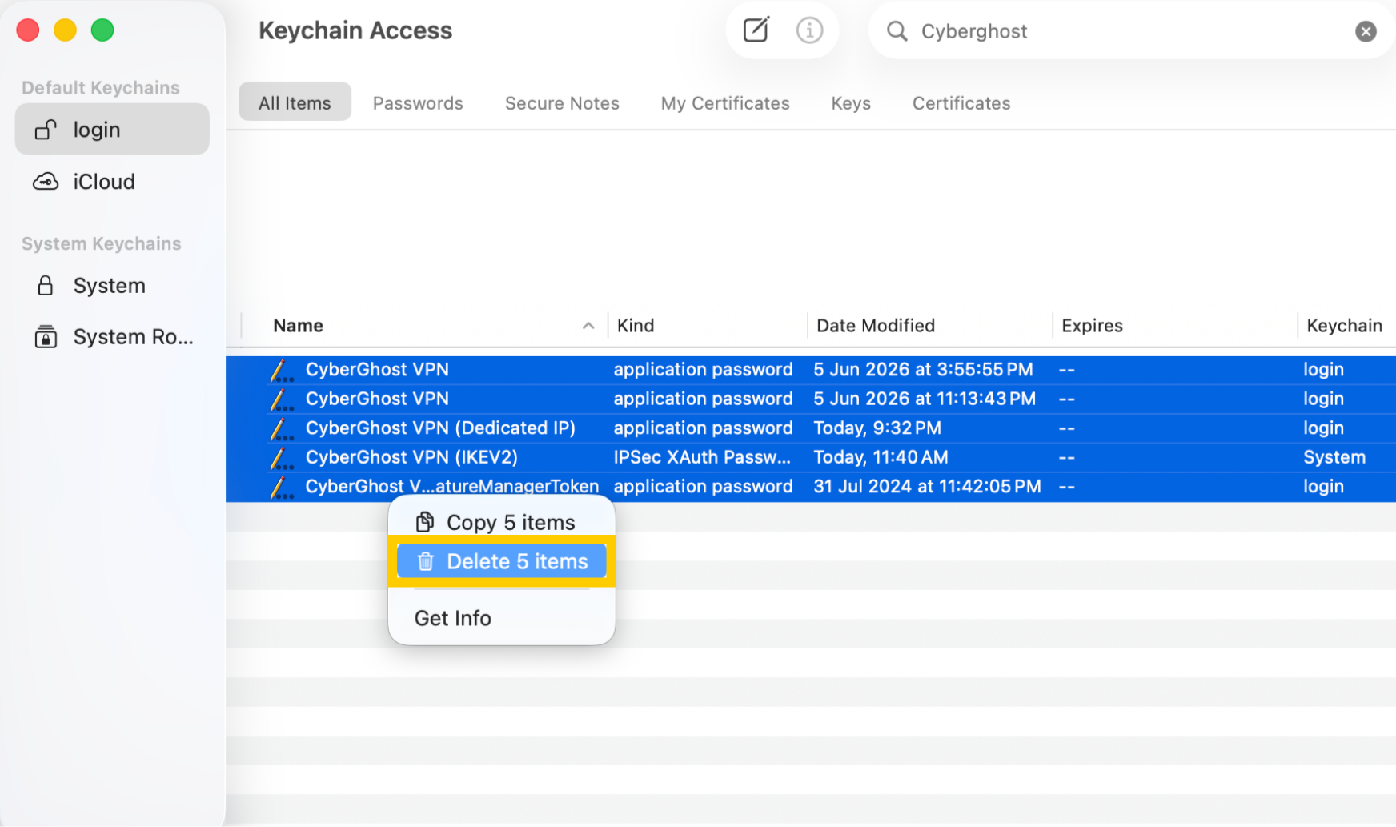The image size is (1396, 827).
Task: Click the magnifying glass search icon
Action: (x=897, y=31)
